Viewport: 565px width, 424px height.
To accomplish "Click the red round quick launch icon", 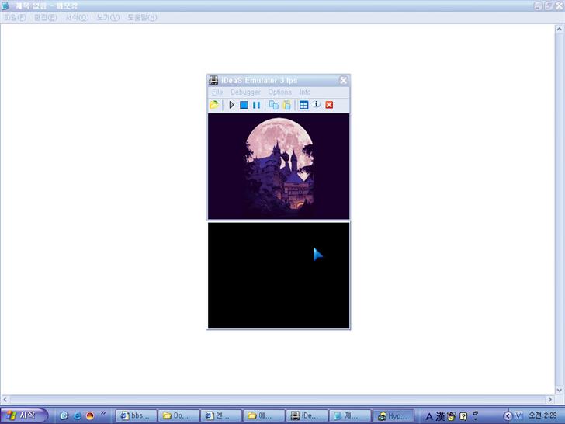I will tap(90, 415).
